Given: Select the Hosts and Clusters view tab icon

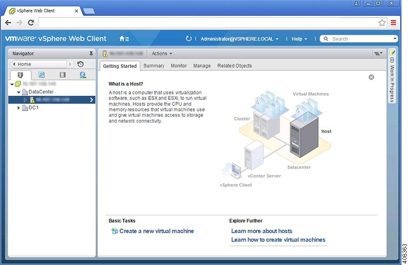Looking at the screenshot, I should (x=20, y=75).
